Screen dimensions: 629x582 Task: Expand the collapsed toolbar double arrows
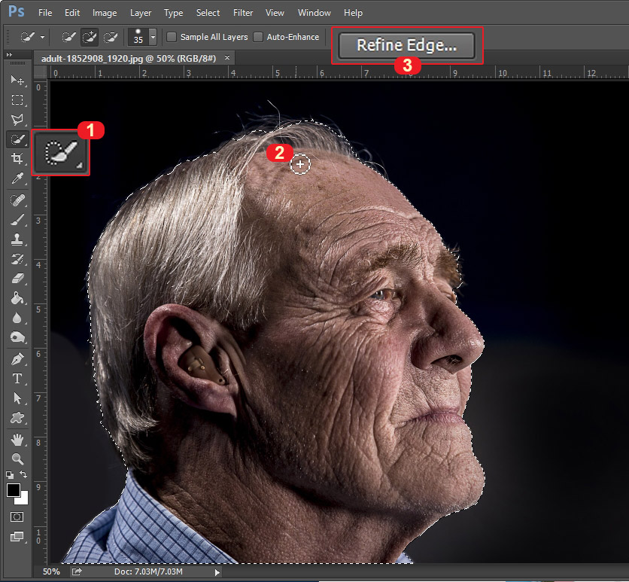tap(9, 54)
